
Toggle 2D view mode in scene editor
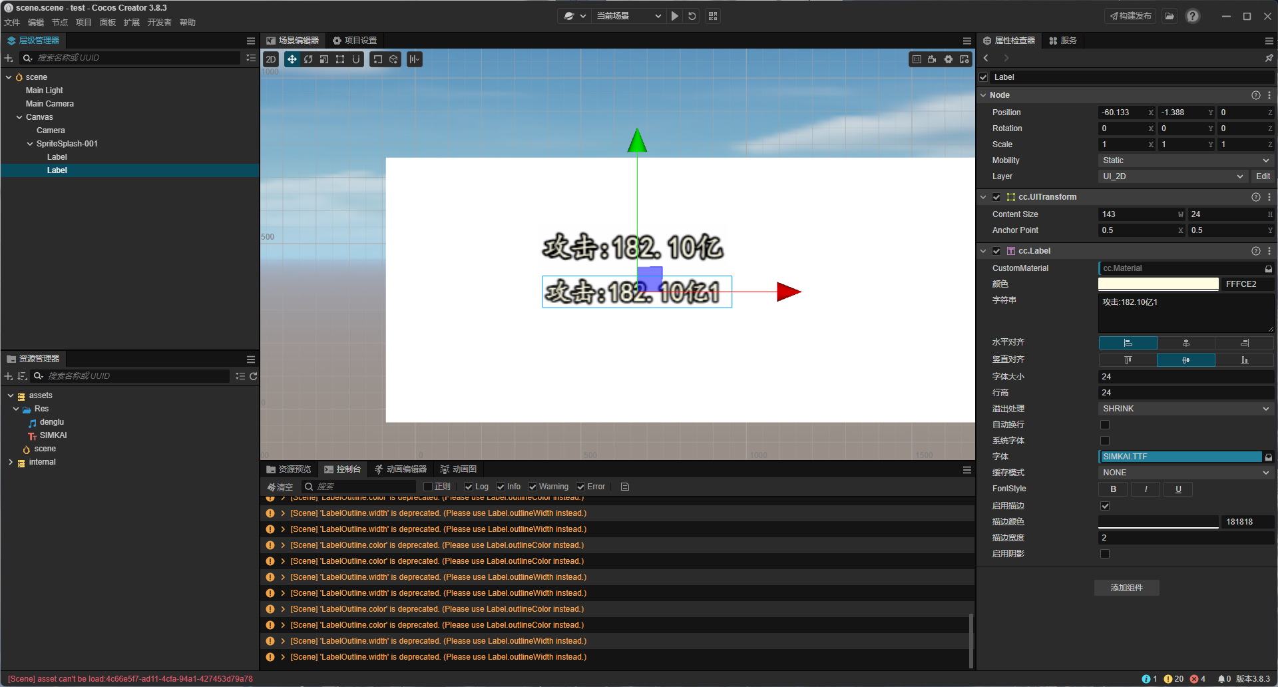click(x=271, y=59)
